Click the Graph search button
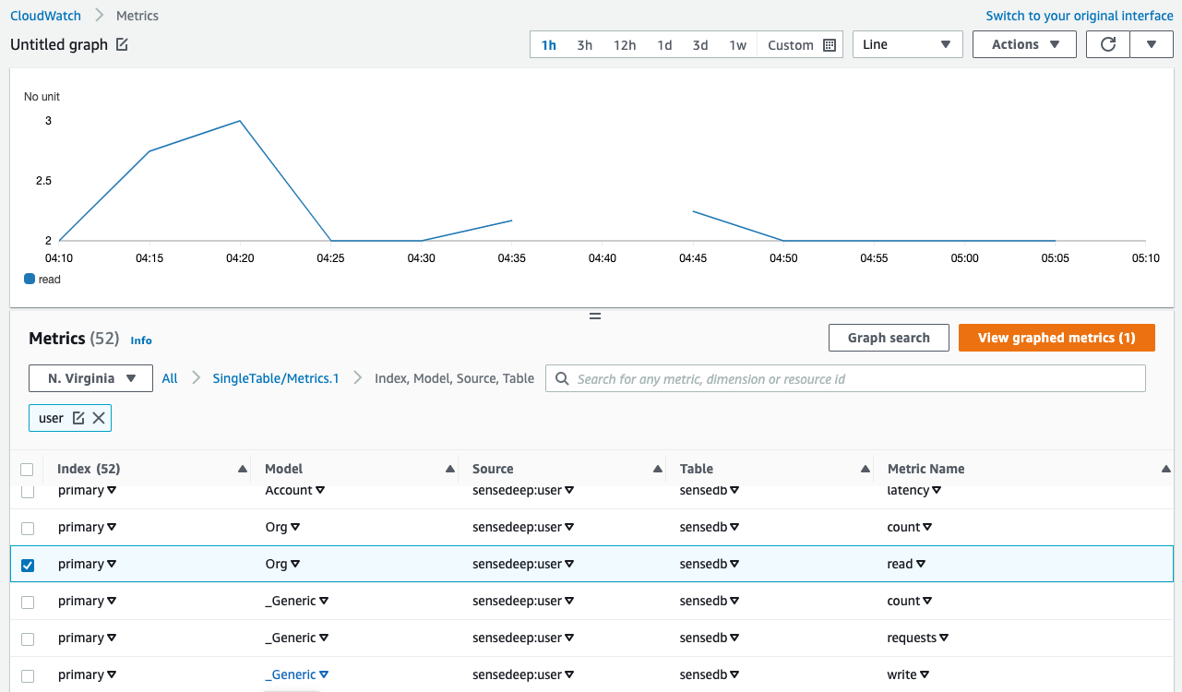The image size is (1182, 692). 889,338
